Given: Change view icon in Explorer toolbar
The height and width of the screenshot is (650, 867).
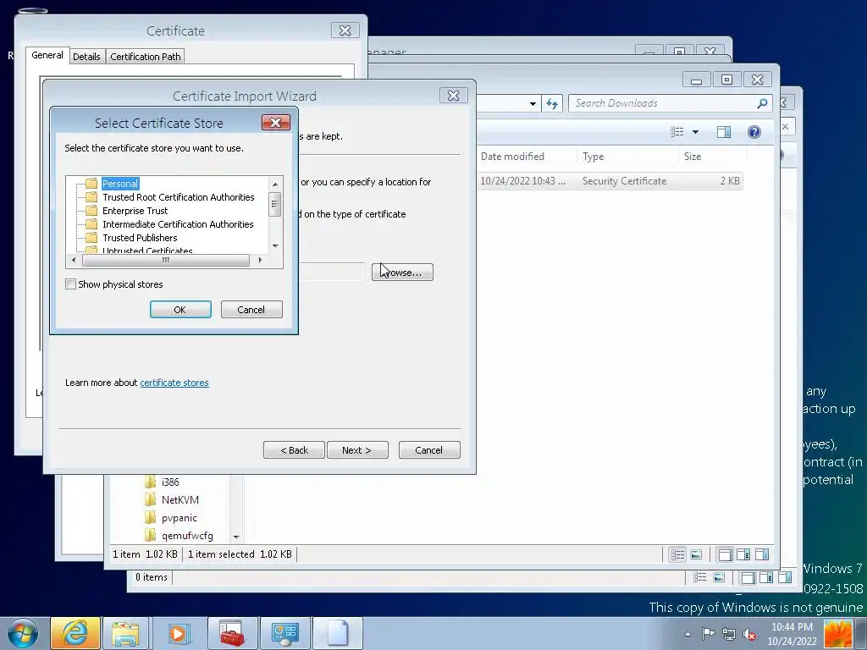Looking at the screenshot, I should [676, 131].
